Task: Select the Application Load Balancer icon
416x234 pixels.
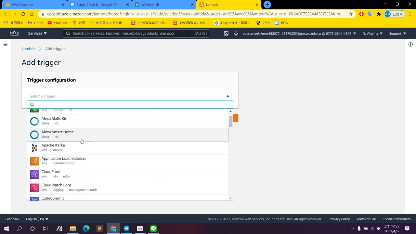Action: 34,161
